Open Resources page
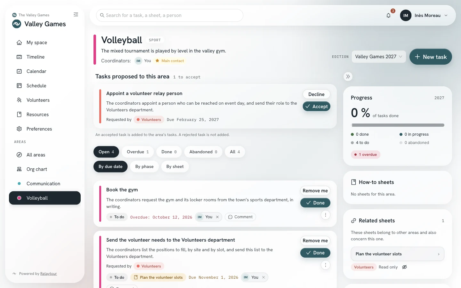 (x=45, y=115)
